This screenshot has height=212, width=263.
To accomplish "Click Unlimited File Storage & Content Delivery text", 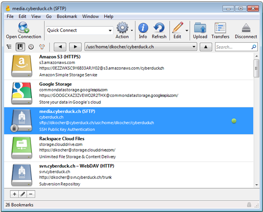I will (77, 157).
